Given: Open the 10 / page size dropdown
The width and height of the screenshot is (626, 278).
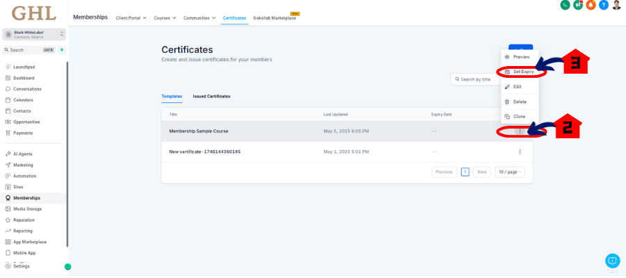Looking at the screenshot, I should [510, 172].
